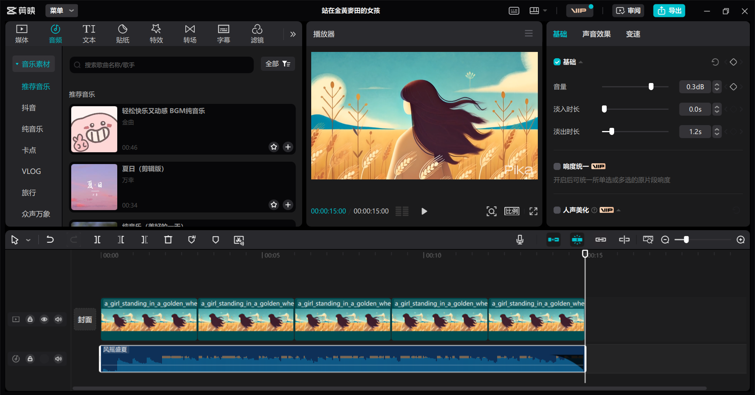Click the microphone record voiceover icon

(x=520, y=240)
